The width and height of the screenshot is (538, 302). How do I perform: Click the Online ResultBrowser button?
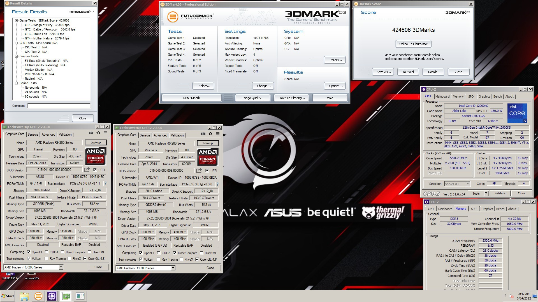pyautogui.click(x=413, y=44)
